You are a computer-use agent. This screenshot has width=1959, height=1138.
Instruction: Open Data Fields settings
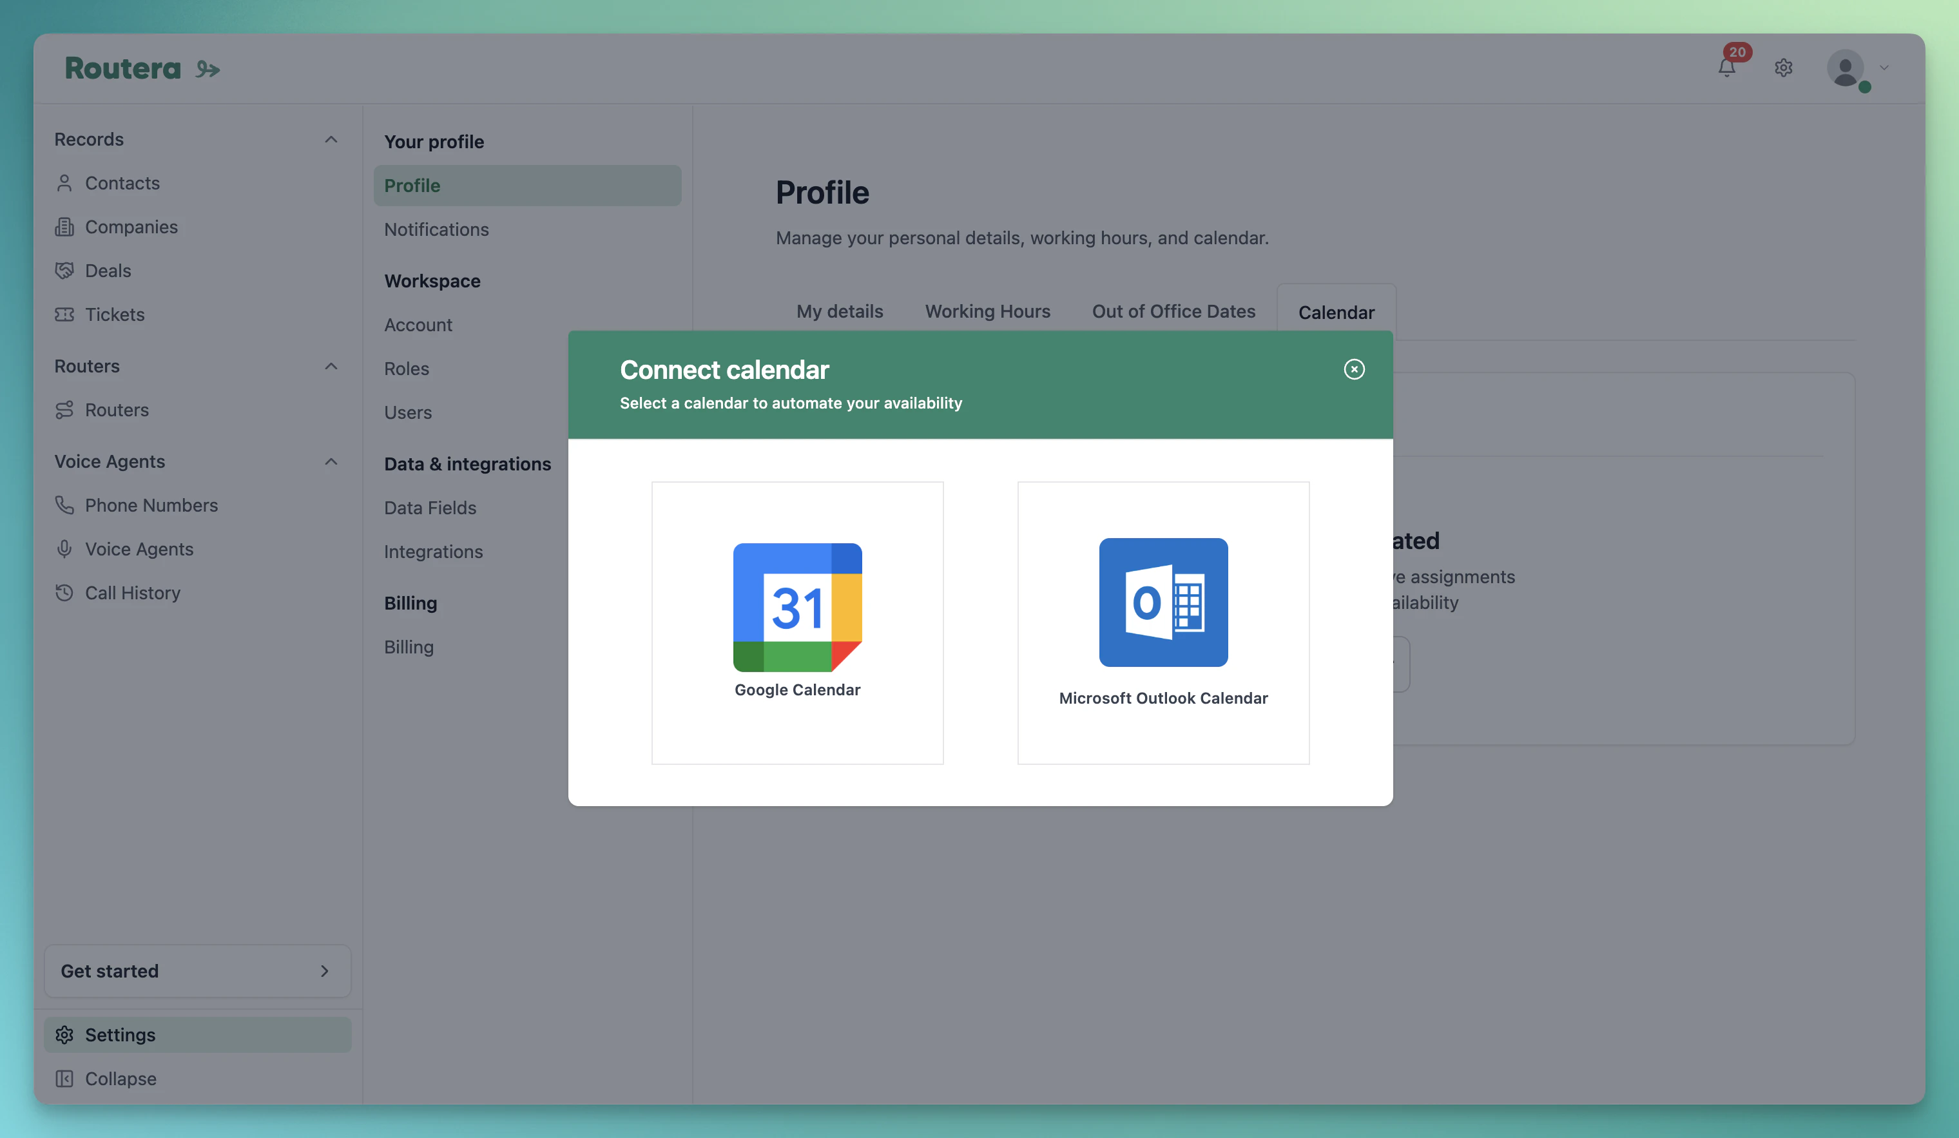coord(430,508)
